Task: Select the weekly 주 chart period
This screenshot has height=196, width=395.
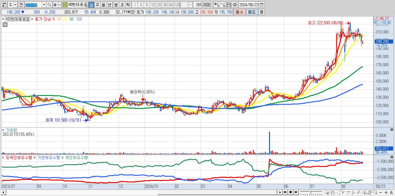Action: pyautogui.click(x=97, y=5)
